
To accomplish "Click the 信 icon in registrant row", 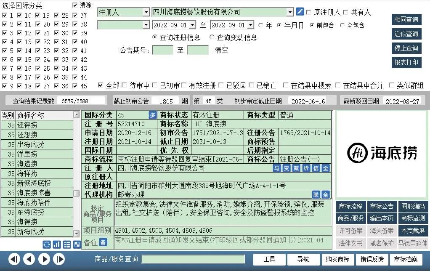I will [x=316, y=168].
